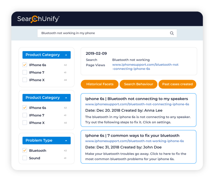Open result Bluetooth not connecting to my speakers
The height and width of the screenshot is (181, 214).
coord(137,99)
